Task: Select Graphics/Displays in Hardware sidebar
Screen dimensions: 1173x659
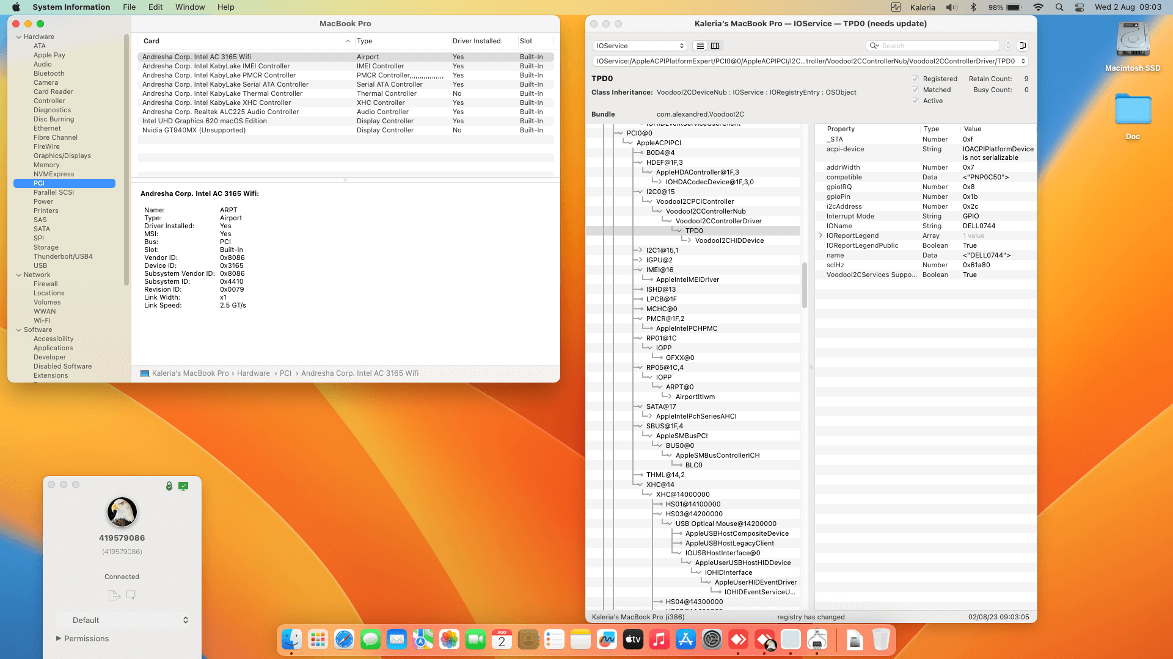Action: pos(62,156)
